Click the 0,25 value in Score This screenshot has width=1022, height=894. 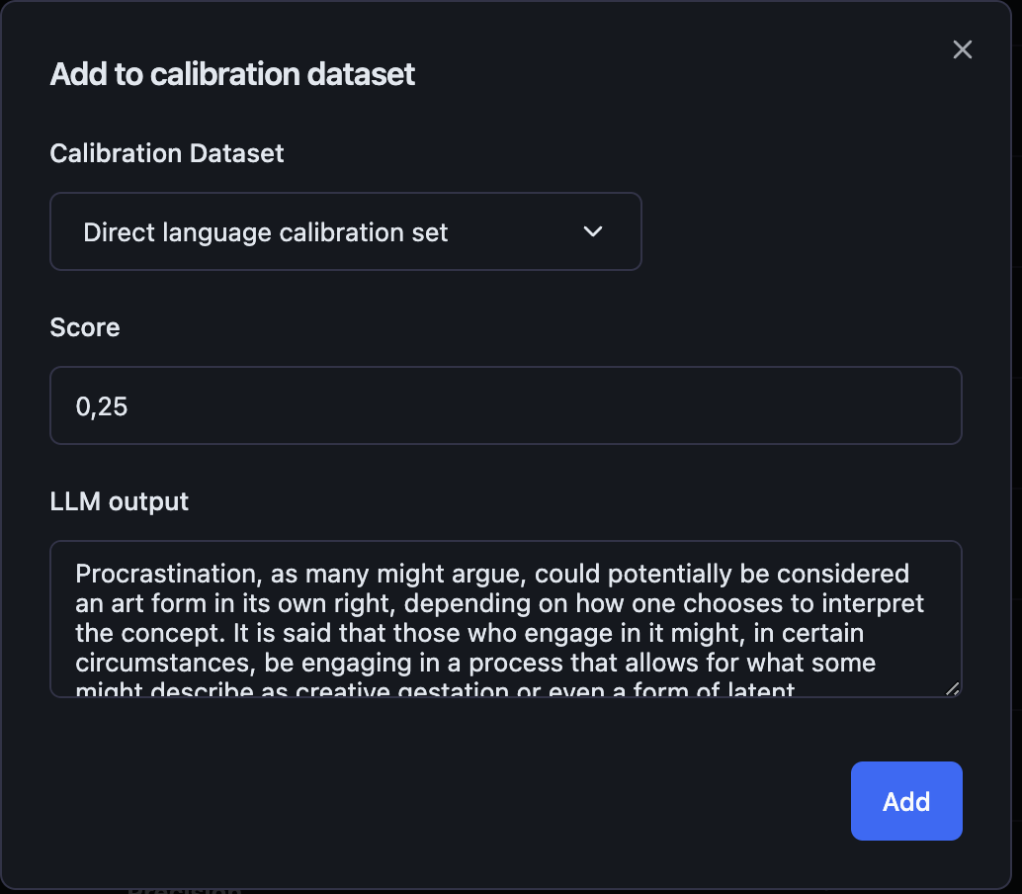pyautogui.click(x=102, y=406)
